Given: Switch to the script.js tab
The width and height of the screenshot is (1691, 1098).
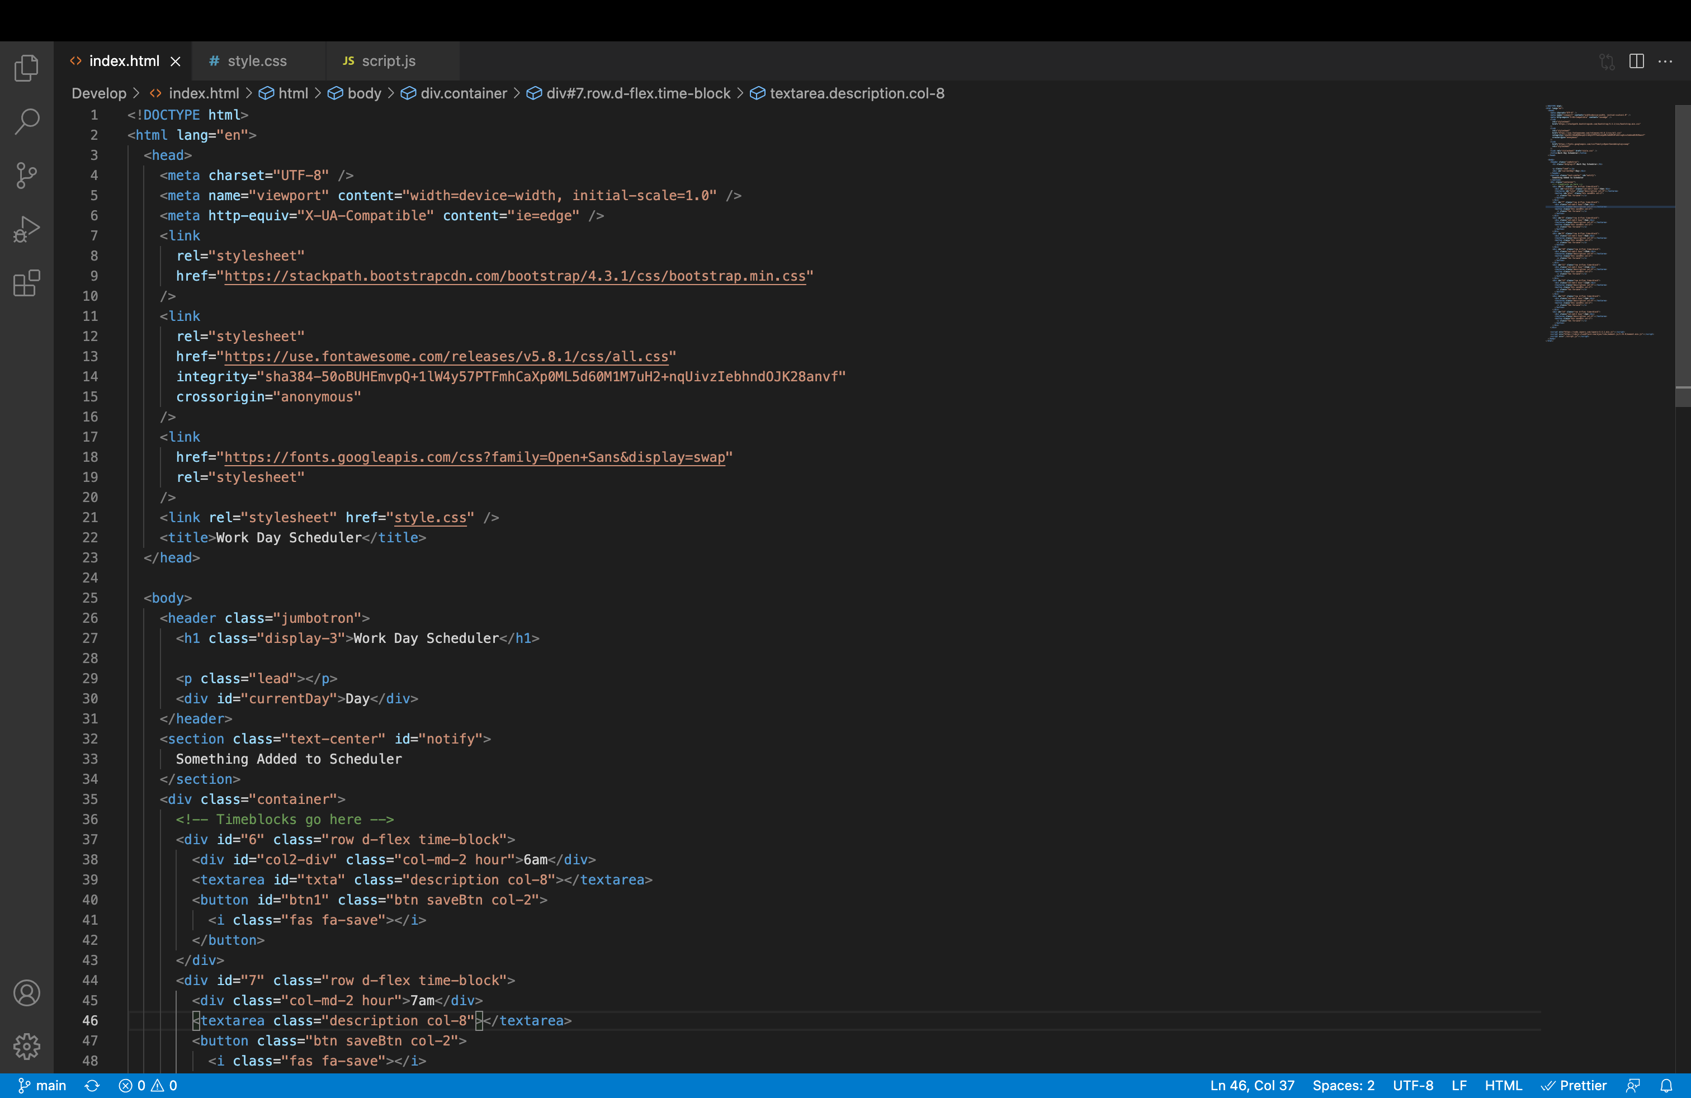Looking at the screenshot, I should (388, 61).
